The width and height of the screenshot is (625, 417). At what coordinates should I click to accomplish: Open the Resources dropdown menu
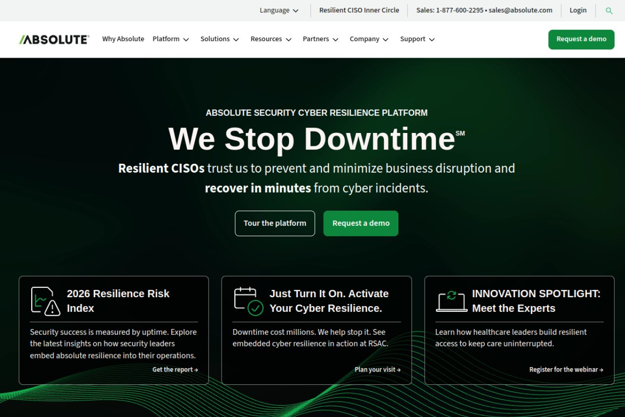pyautogui.click(x=271, y=39)
